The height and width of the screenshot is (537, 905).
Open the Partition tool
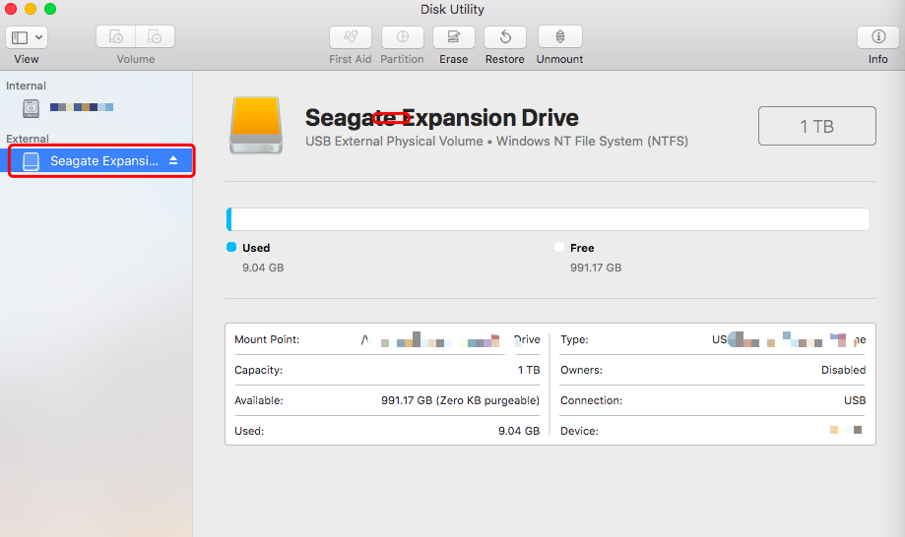[403, 37]
